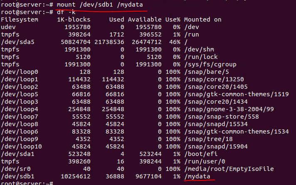The width and height of the screenshot is (296, 185).
Task: Click the '/snap/snapd/15534' mount point
Action: click(x=216, y=124)
